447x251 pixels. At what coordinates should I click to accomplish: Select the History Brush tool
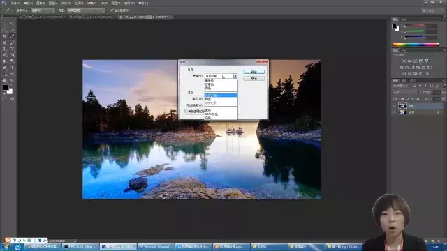12,49
